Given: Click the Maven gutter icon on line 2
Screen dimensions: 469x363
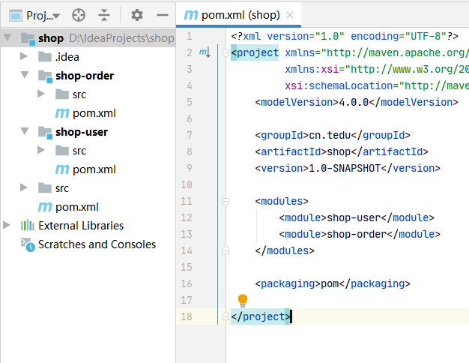Looking at the screenshot, I should 205,52.
